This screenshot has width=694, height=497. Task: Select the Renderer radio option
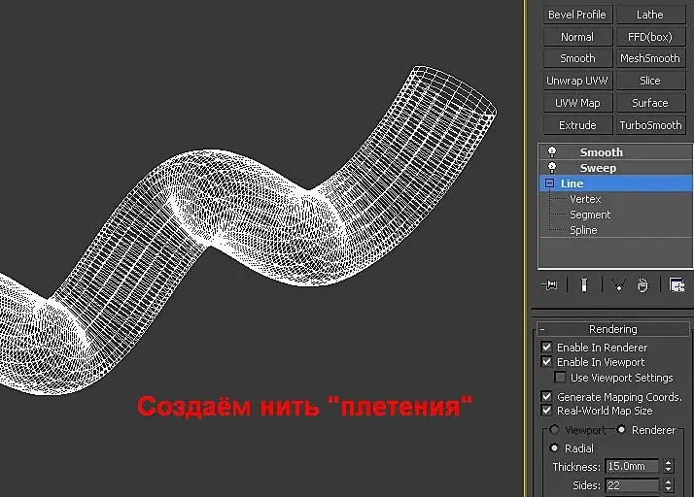pyautogui.click(x=621, y=429)
